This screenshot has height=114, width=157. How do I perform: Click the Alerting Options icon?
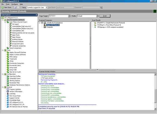(8, 81)
